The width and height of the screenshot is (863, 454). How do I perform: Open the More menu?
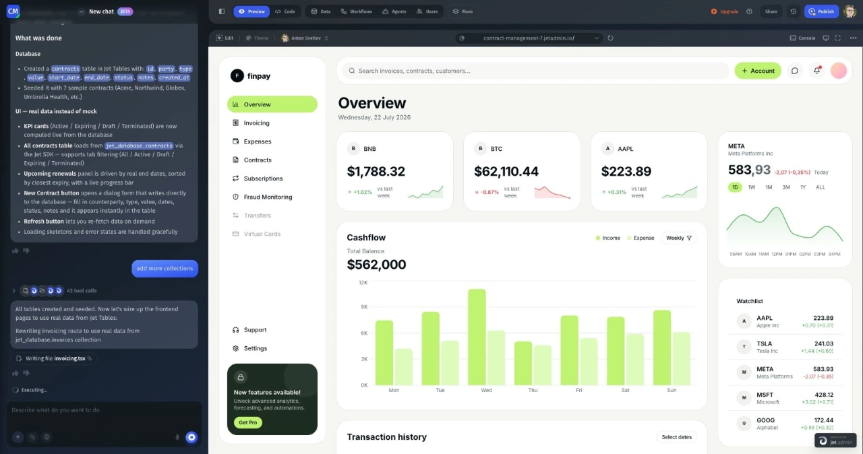coord(463,11)
